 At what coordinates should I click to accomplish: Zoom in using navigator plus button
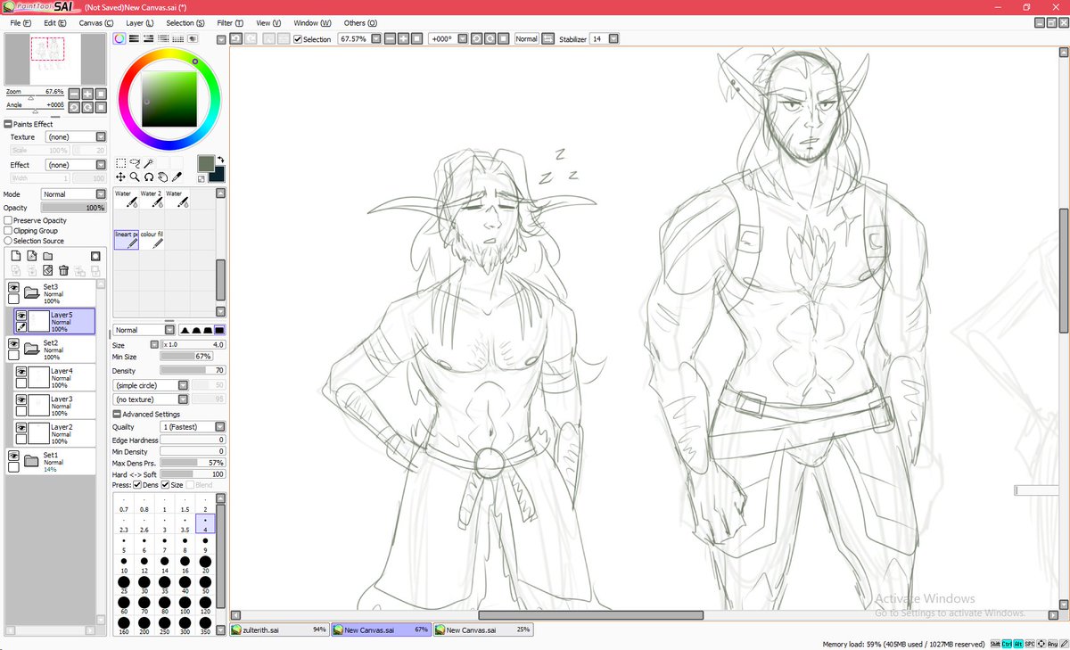[87, 94]
